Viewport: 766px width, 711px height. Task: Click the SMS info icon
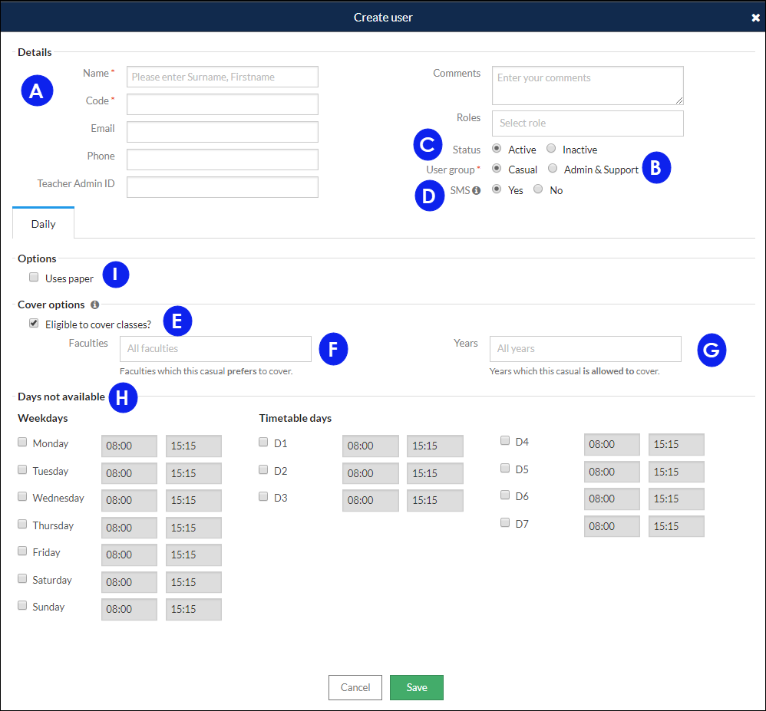(477, 190)
